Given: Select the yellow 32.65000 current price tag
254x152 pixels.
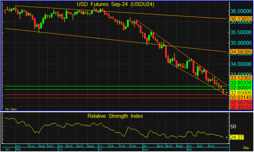Looking at the screenshot, I should pos(241,92).
